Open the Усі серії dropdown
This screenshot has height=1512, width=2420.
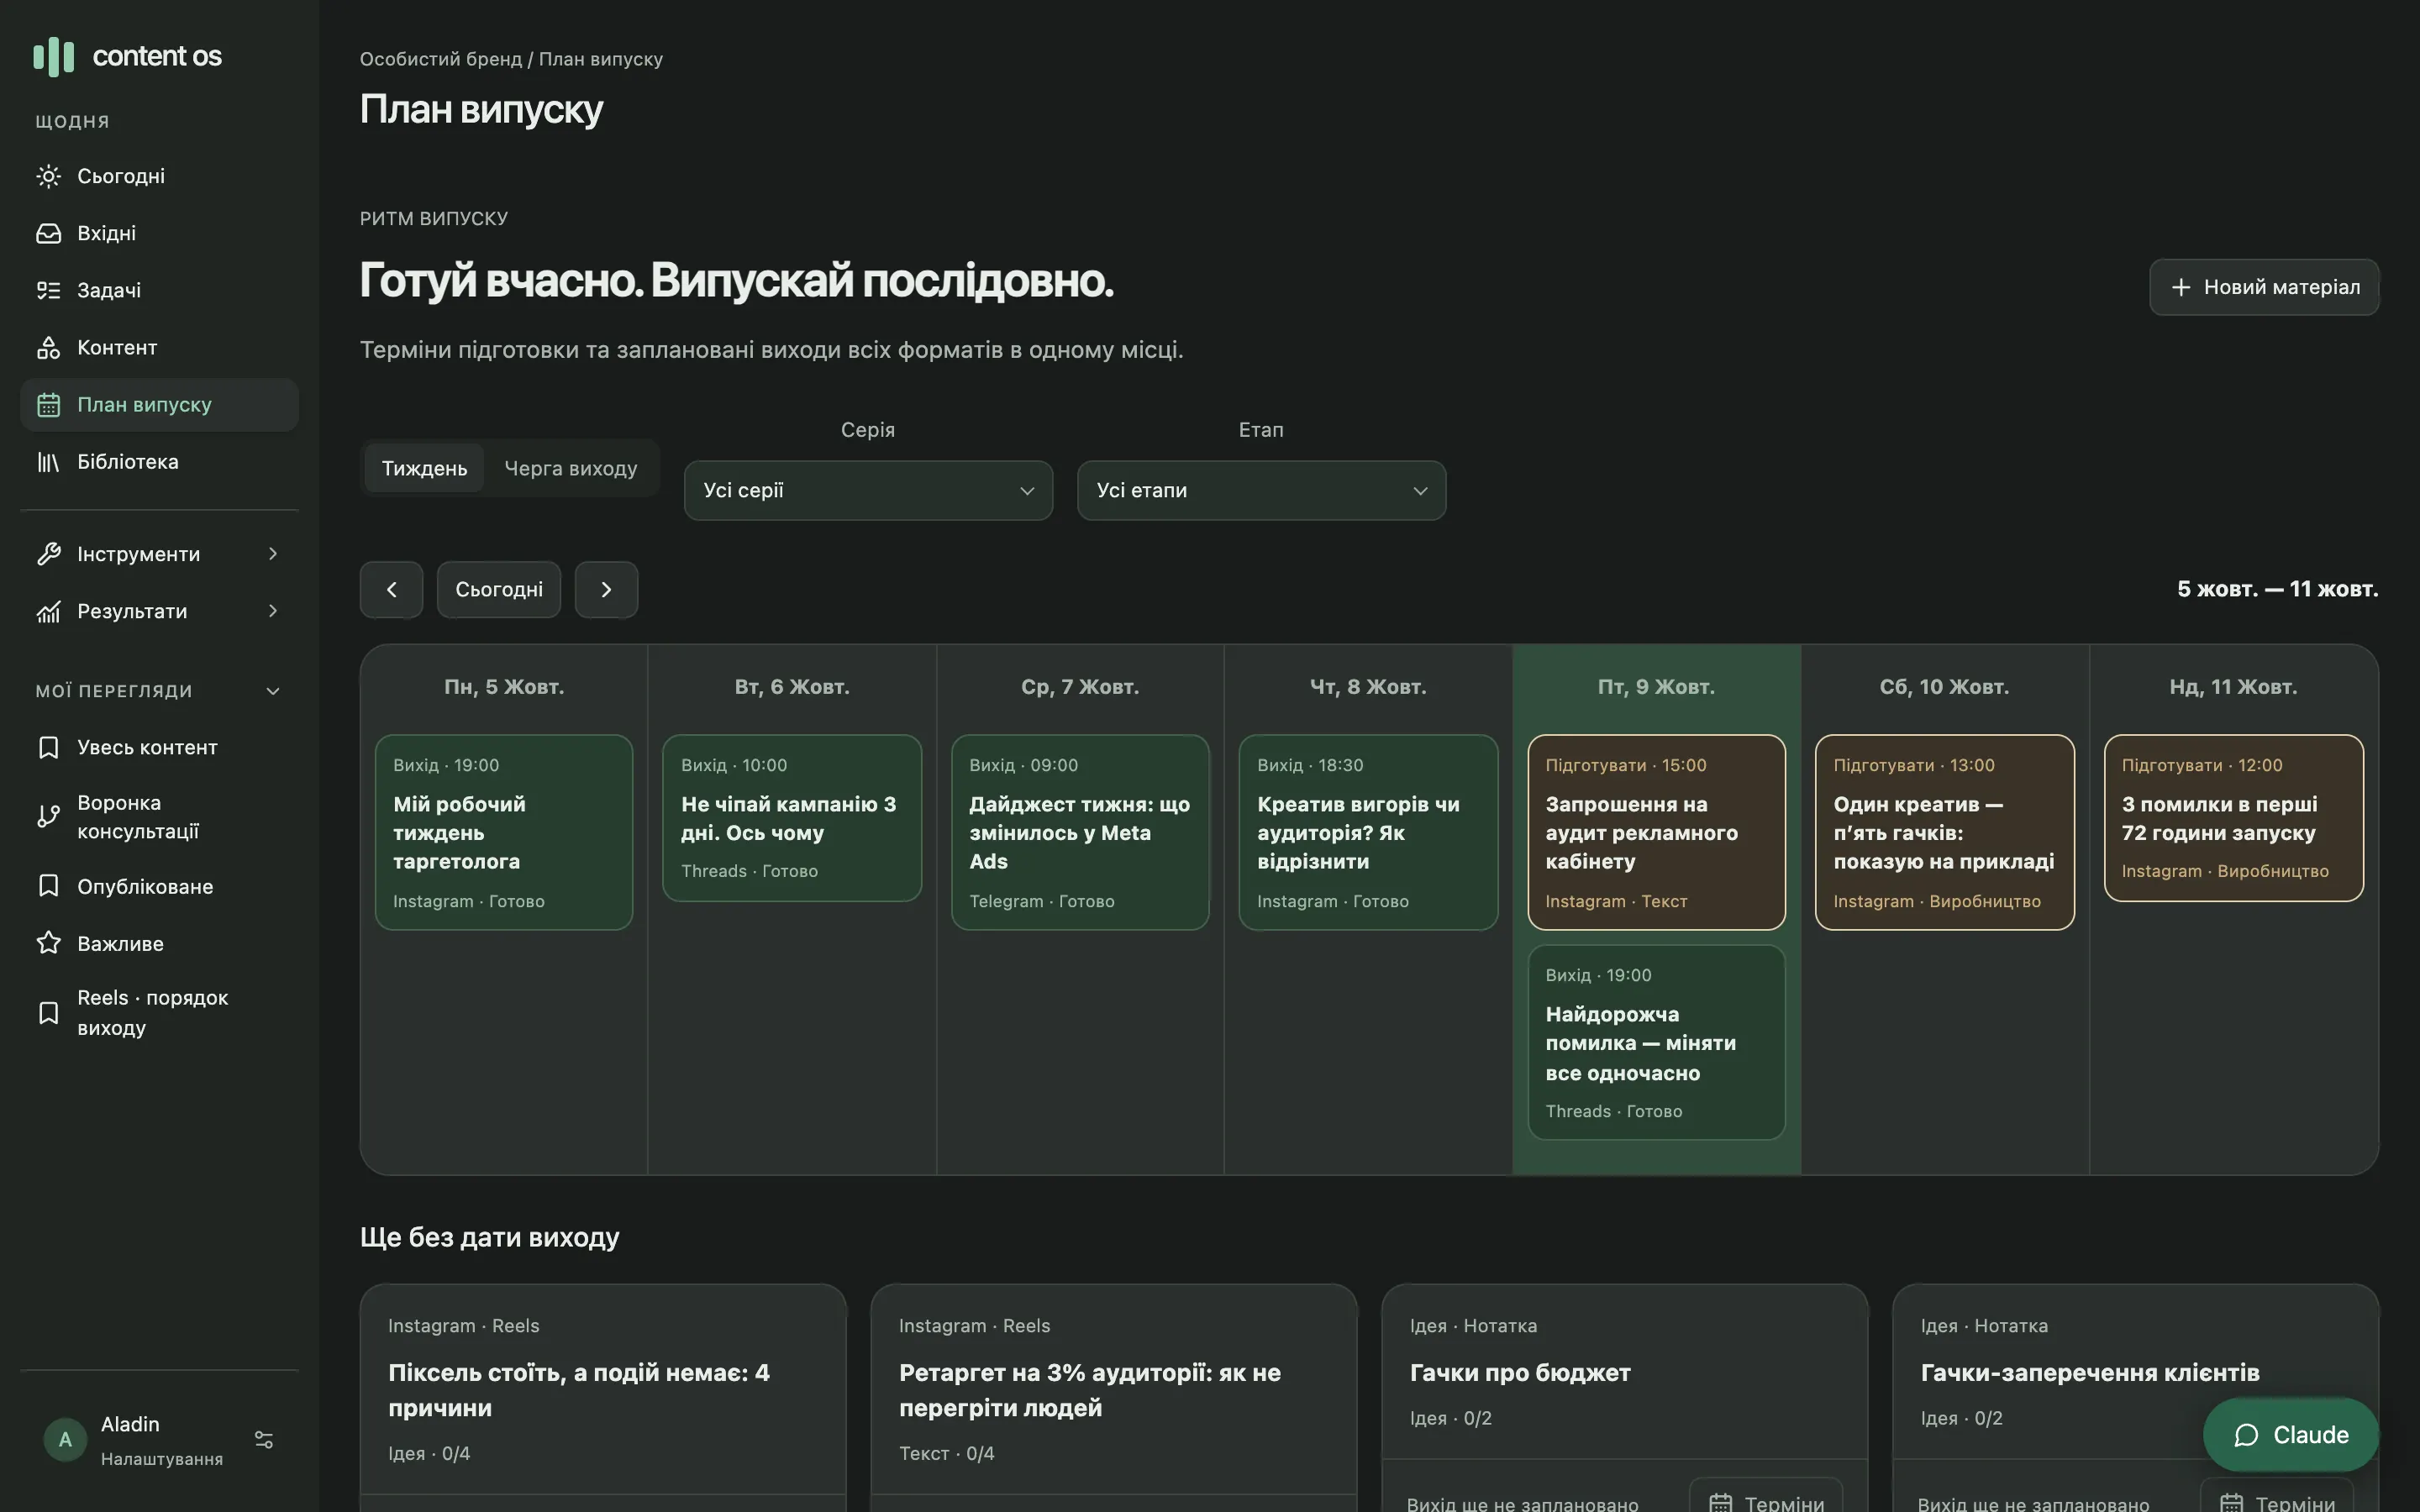pyautogui.click(x=868, y=490)
